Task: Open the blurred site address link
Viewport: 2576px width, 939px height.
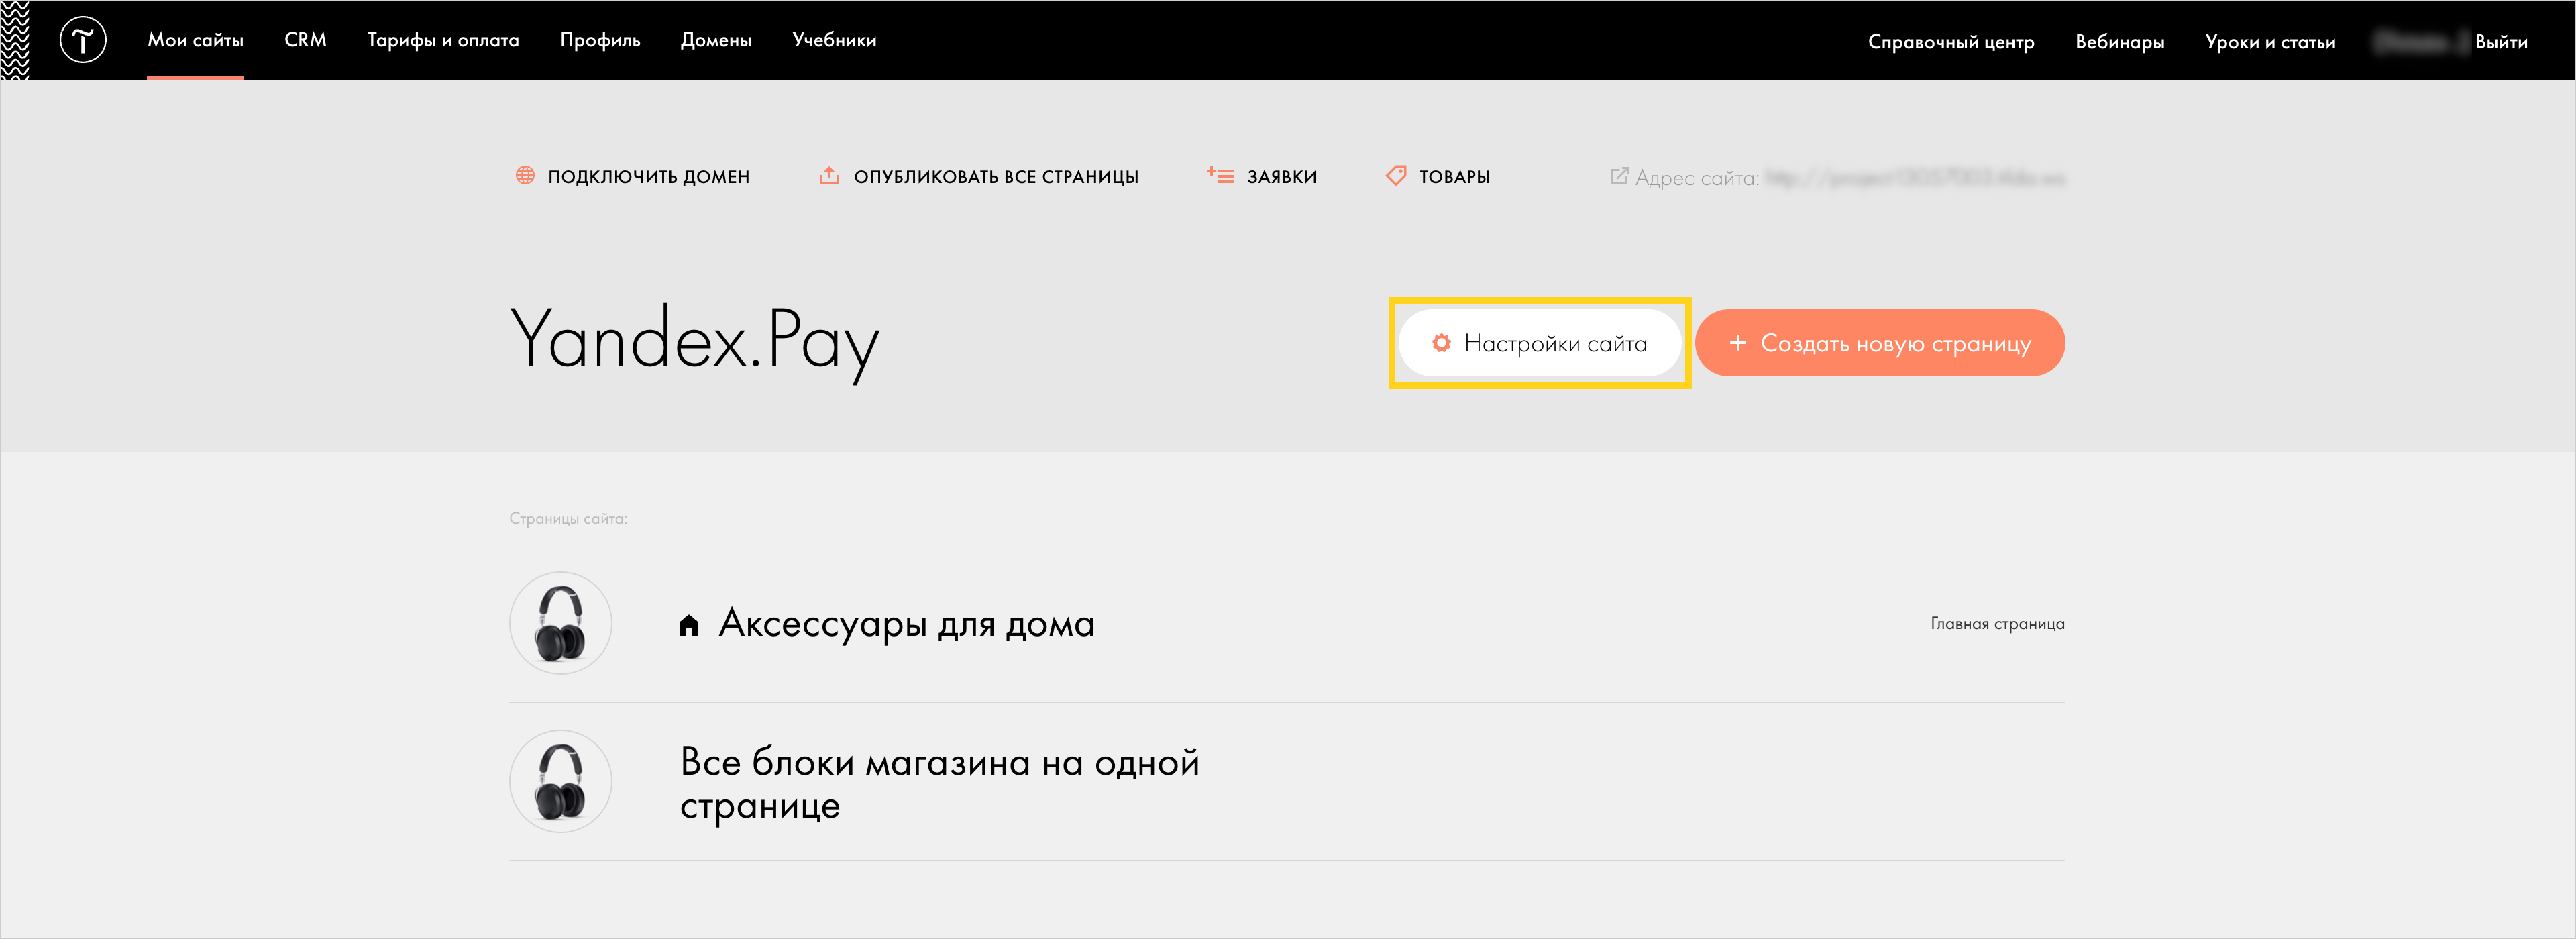Action: click(1915, 178)
